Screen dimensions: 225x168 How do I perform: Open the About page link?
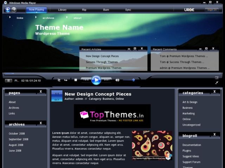coord(12,102)
